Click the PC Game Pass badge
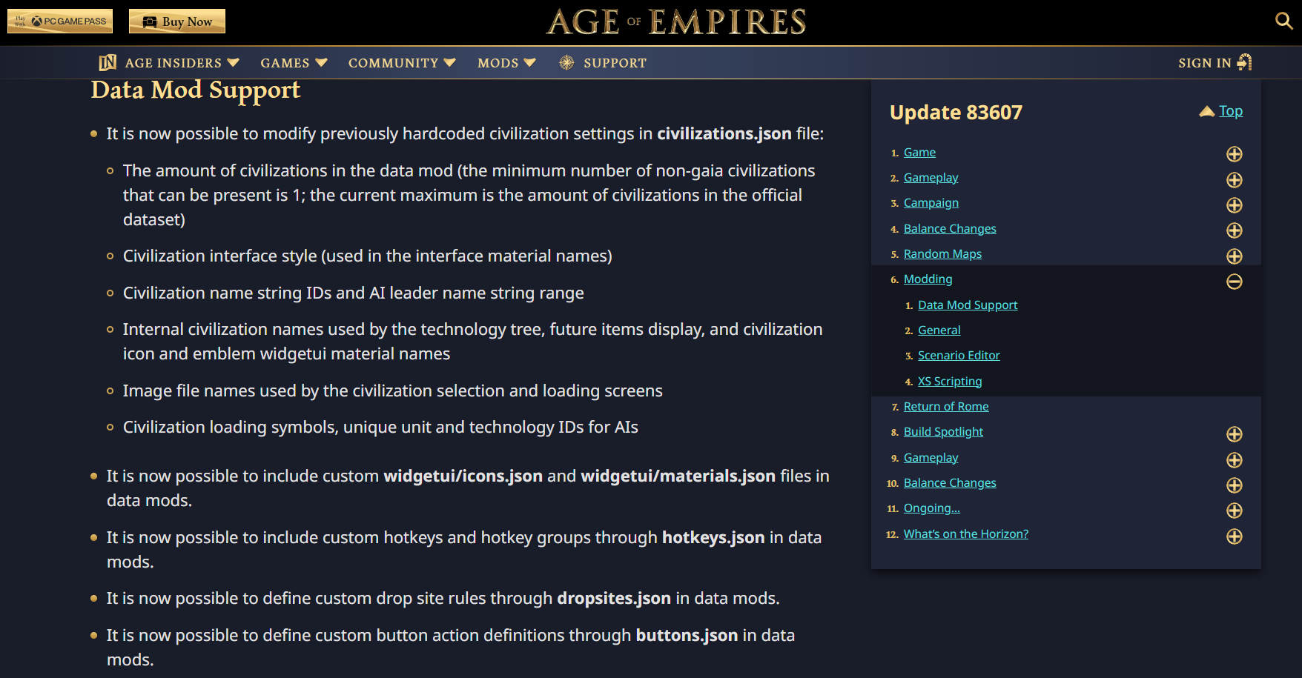This screenshot has width=1302, height=678. click(60, 21)
